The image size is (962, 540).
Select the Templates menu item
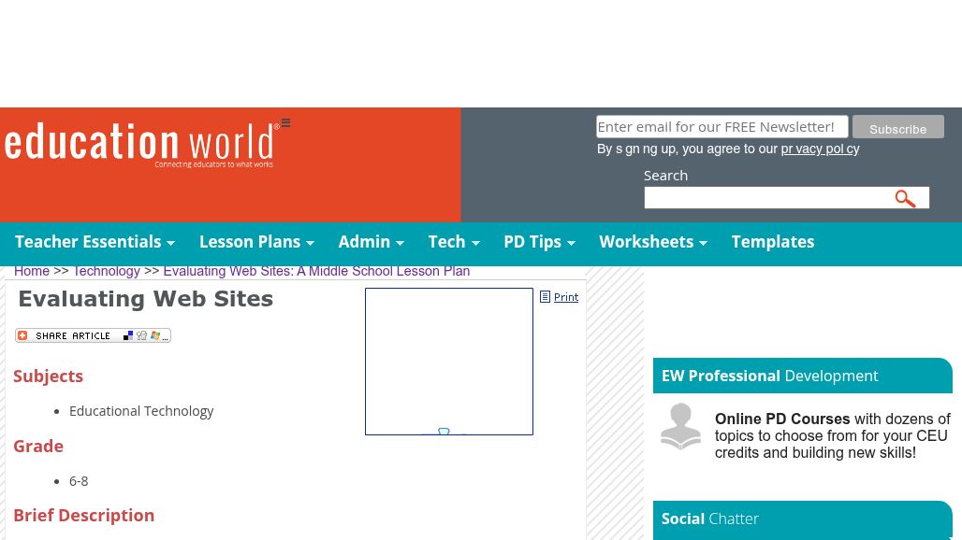pyautogui.click(x=772, y=242)
